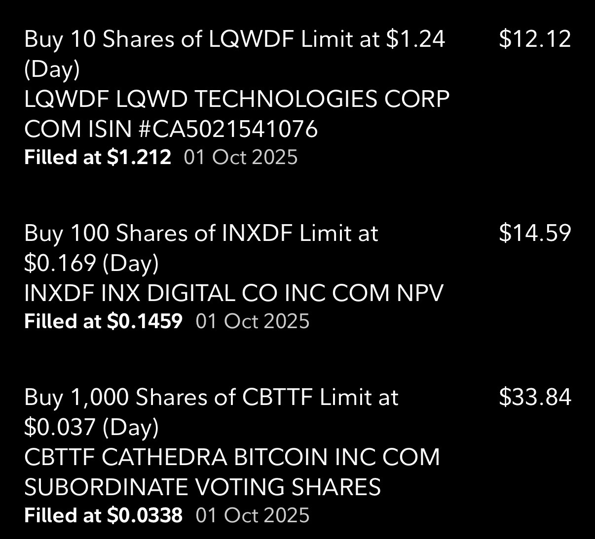This screenshot has height=539, width=595.
Task: Click the SUBORDINATE VOTING SHARES text
Action: [x=202, y=487]
